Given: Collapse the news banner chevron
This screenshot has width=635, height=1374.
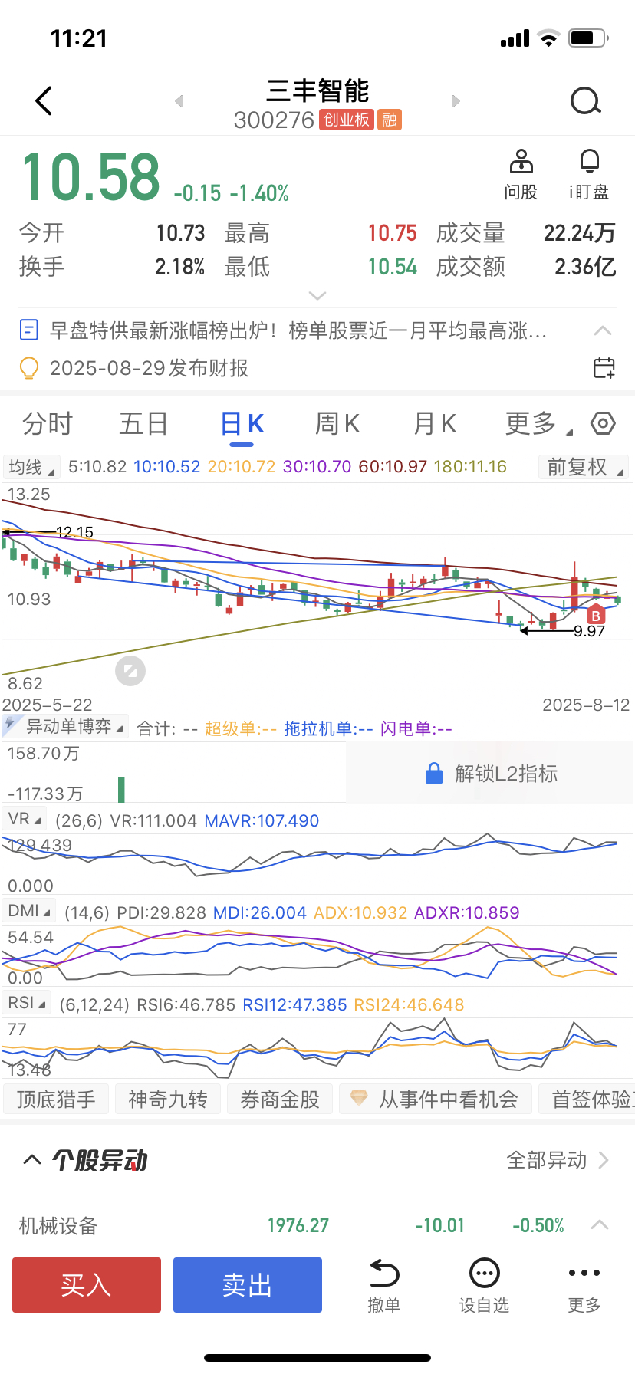Looking at the screenshot, I should pos(603,330).
